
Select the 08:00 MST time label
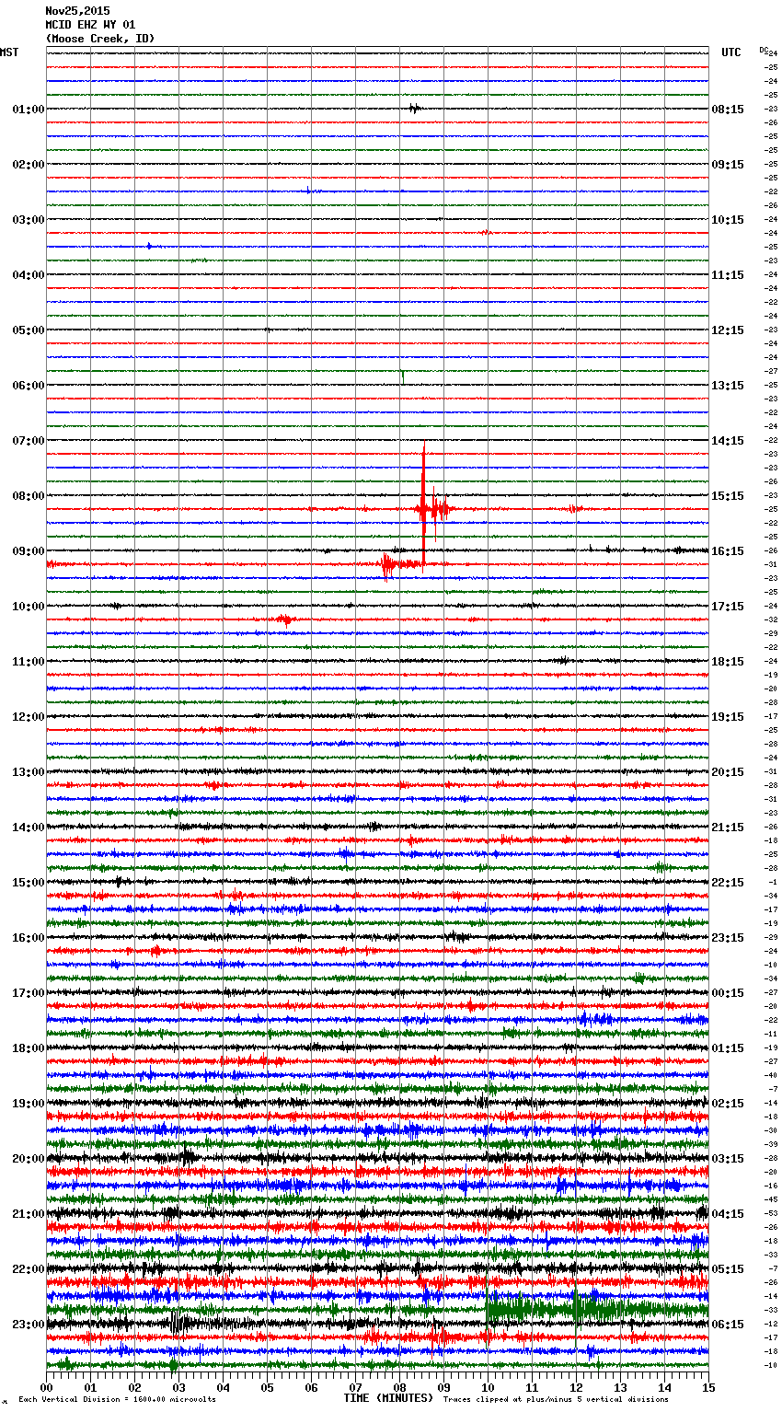[x=29, y=496]
